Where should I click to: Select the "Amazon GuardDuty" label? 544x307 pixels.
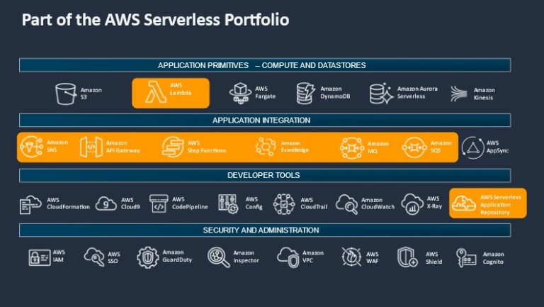point(177,256)
